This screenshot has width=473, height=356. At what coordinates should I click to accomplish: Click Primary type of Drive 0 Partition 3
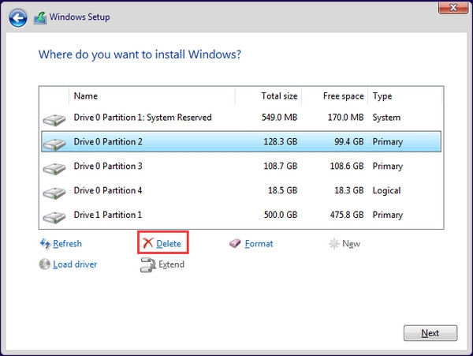click(388, 167)
